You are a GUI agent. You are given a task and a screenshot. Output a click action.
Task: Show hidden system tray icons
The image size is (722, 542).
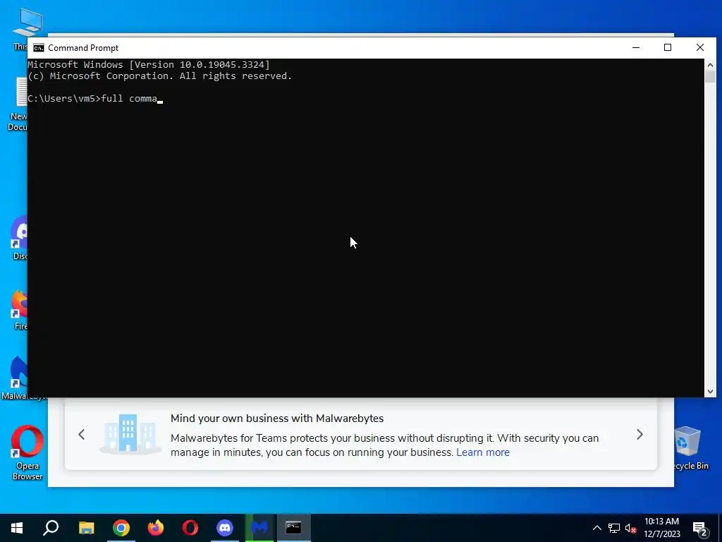(x=596, y=528)
